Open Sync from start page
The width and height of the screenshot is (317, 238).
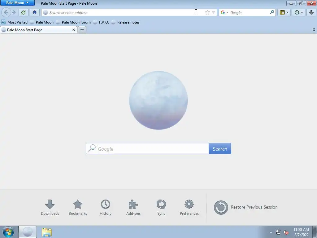click(161, 207)
